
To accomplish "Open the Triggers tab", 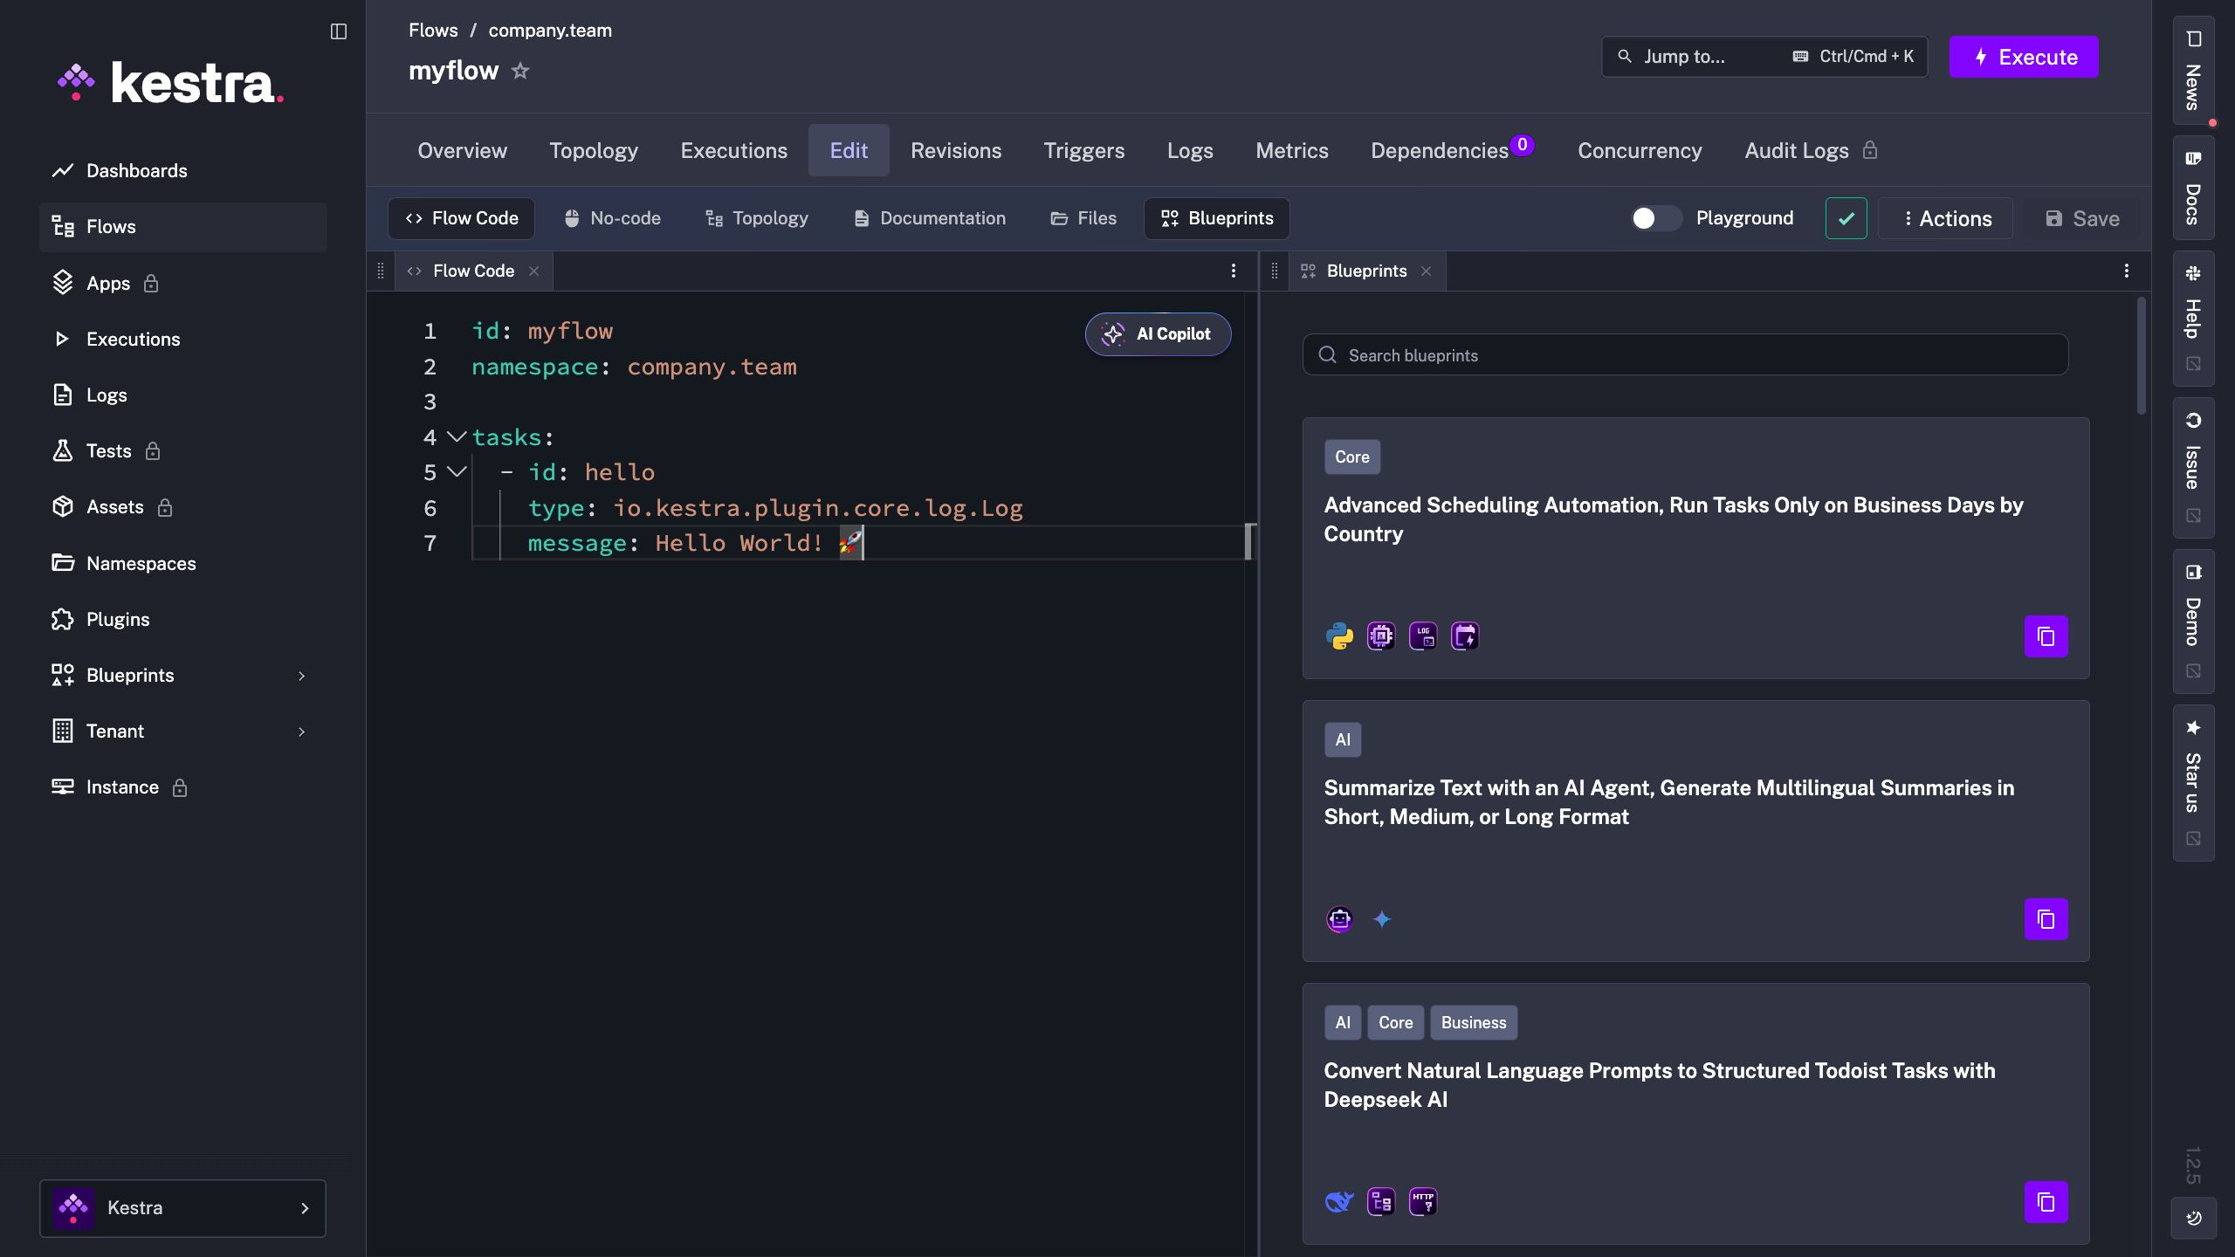I will (1083, 150).
